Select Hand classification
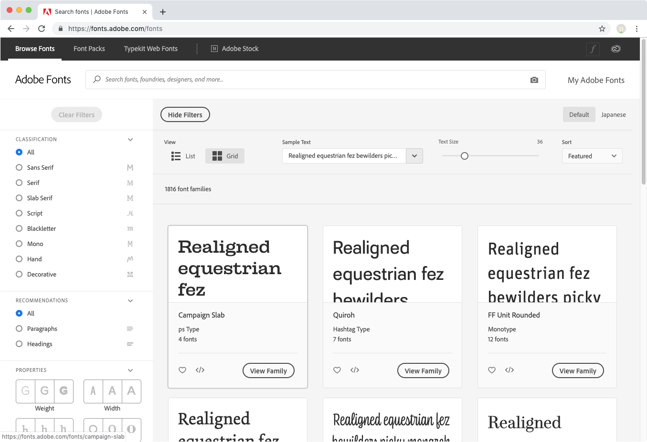 point(19,259)
